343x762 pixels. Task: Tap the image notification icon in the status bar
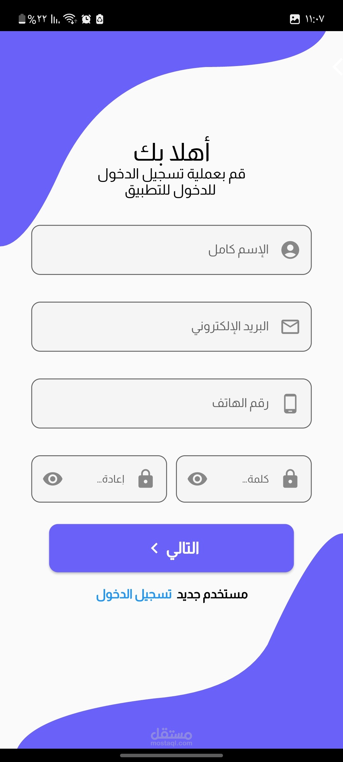[x=295, y=19]
